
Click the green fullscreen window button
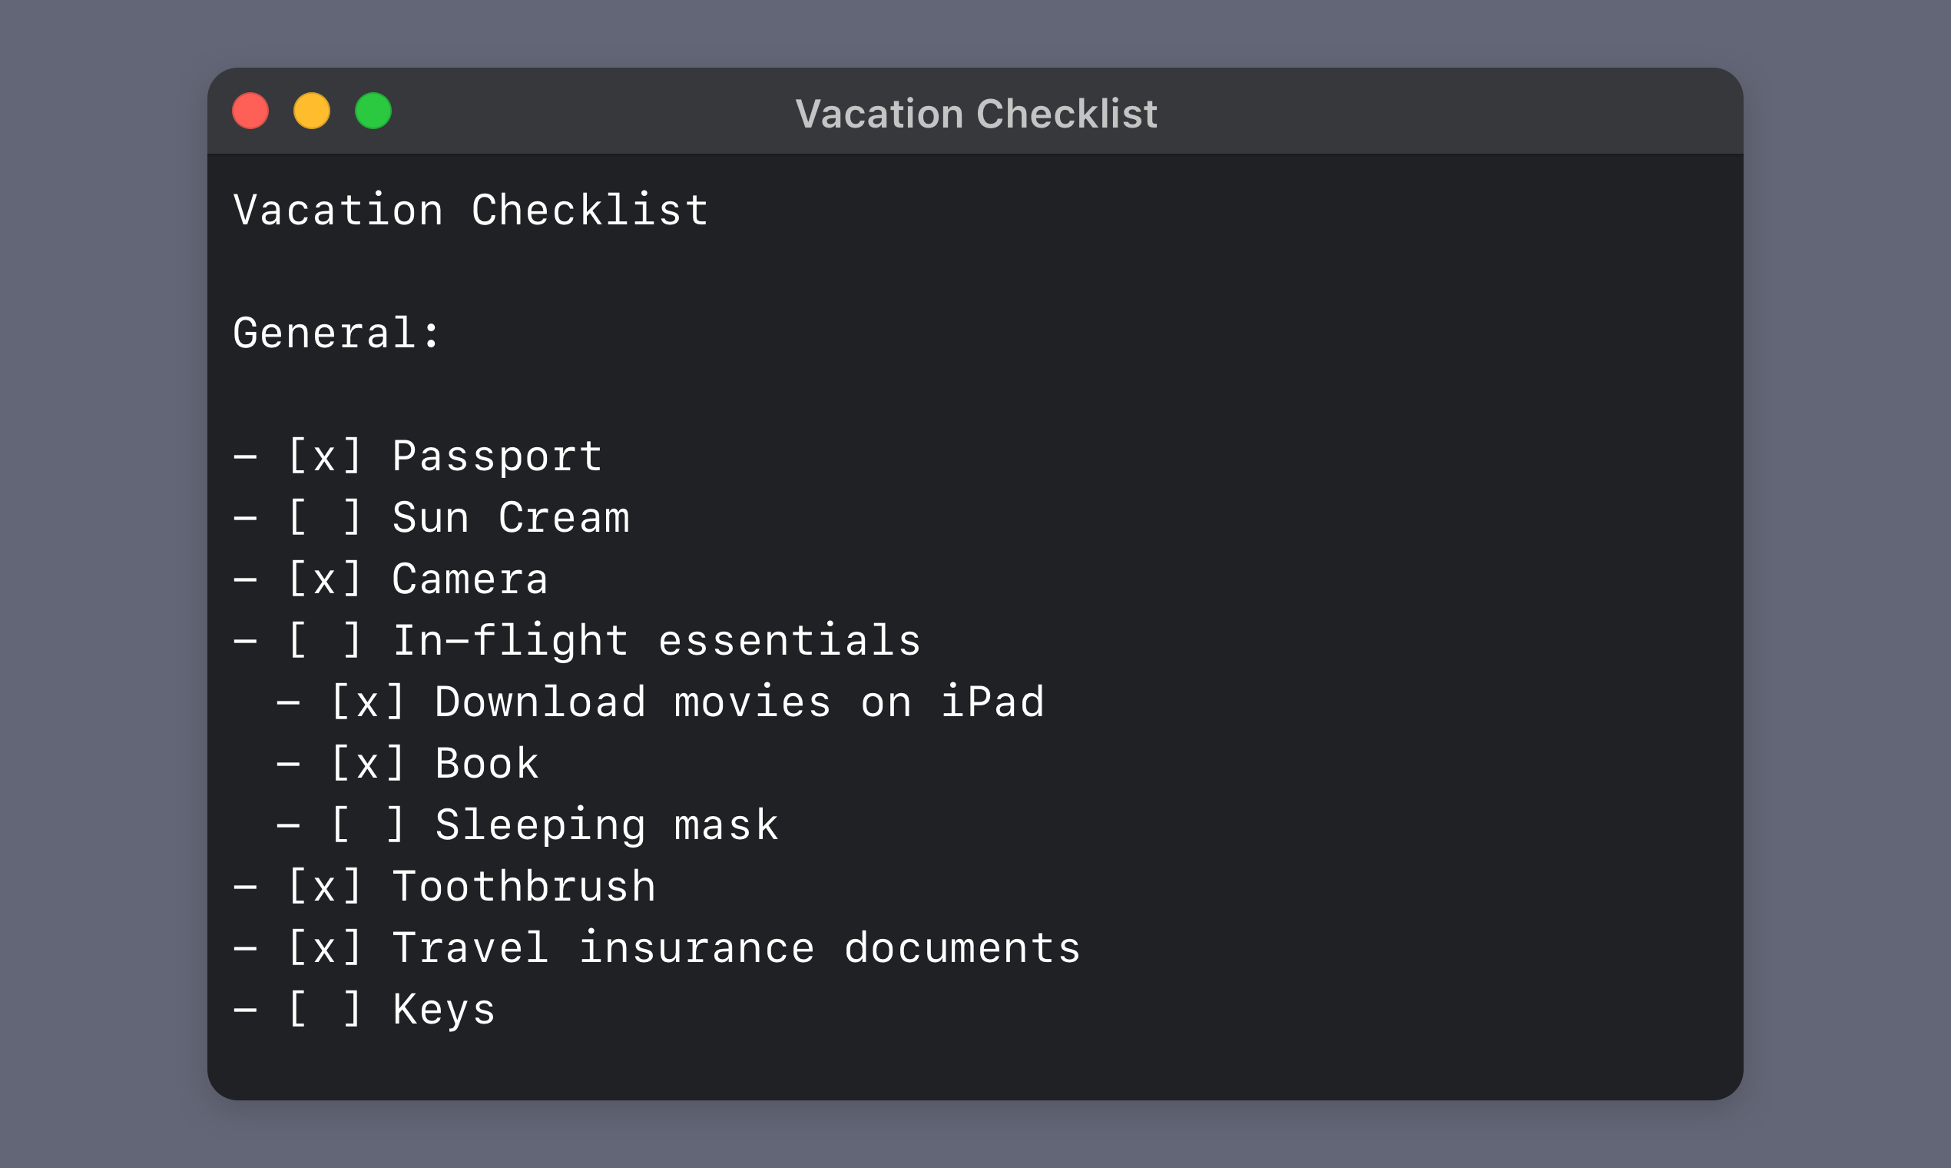(x=373, y=111)
